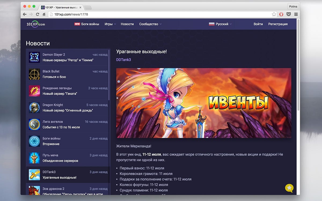Click the 101XP.com logo

point(36,24)
